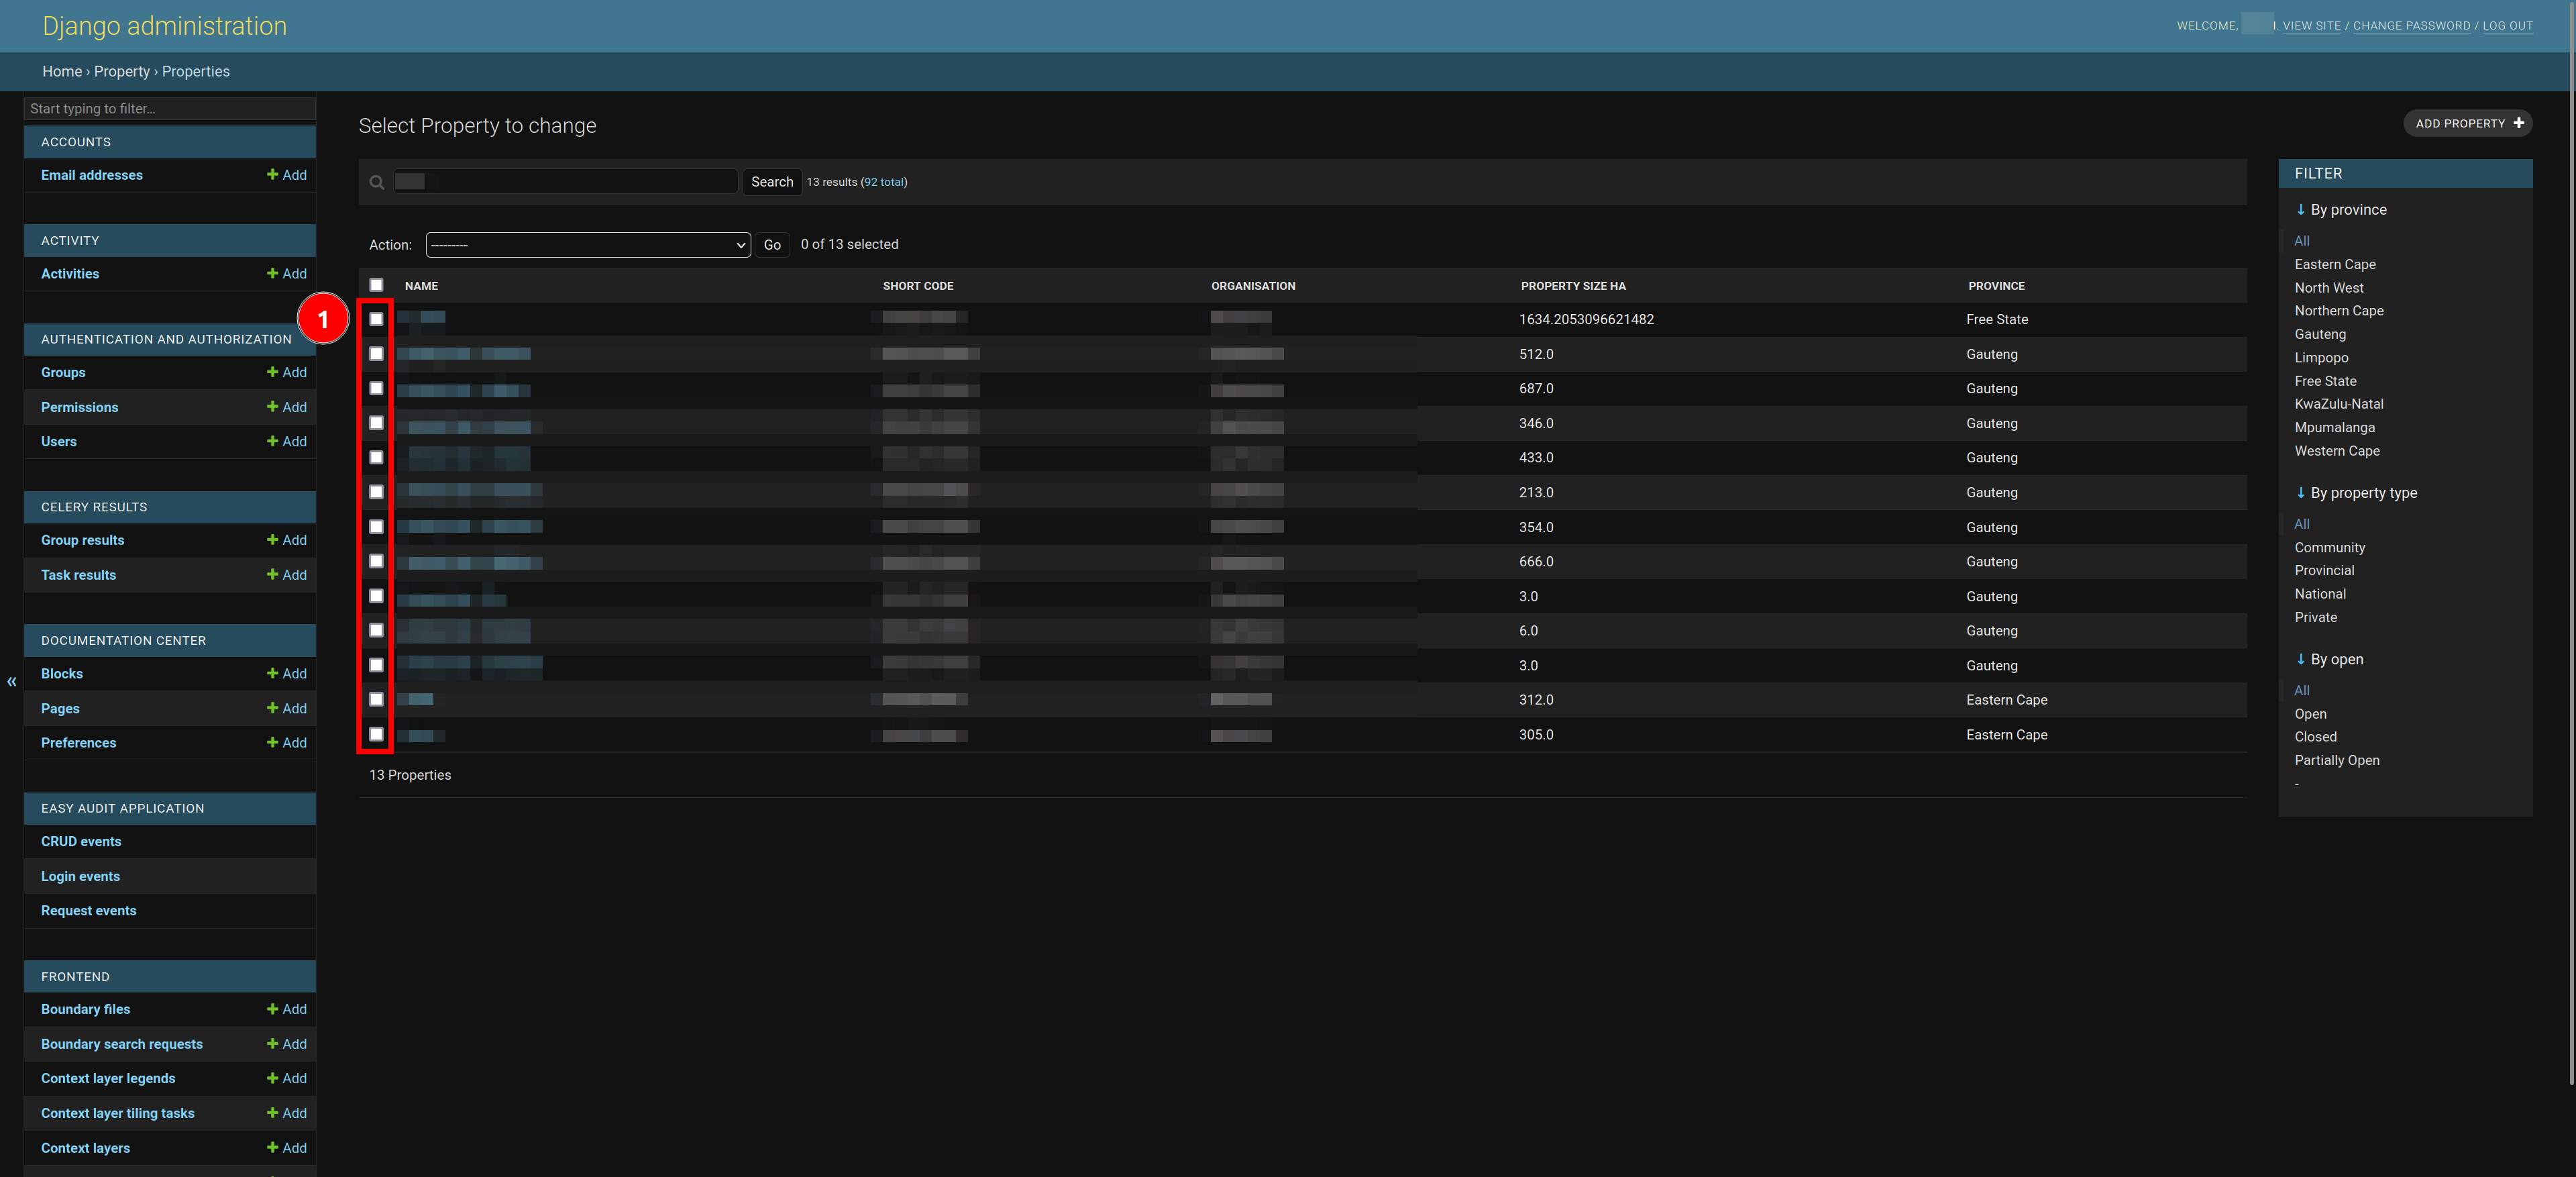Filter by property type Community

(x=2330, y=548)
